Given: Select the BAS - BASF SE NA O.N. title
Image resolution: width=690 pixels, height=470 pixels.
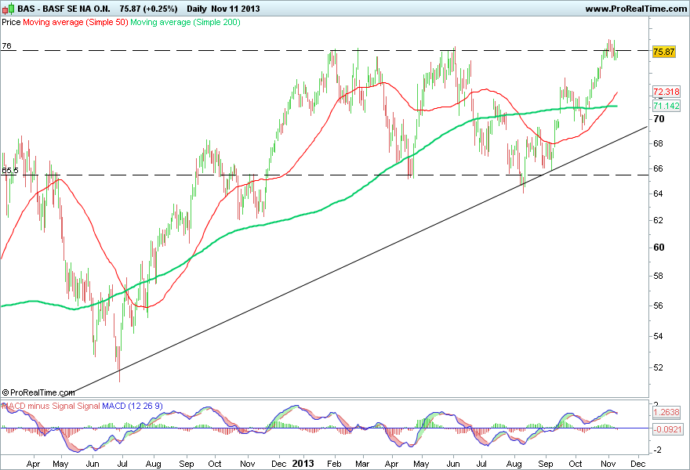Looking at the screenshot, I should click(x=64, y=9).
